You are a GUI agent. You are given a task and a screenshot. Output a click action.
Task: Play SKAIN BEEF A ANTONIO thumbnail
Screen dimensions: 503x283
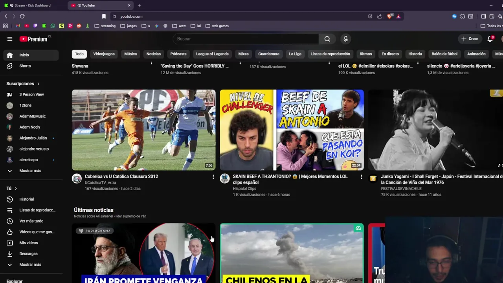click(x=292, y=130)
